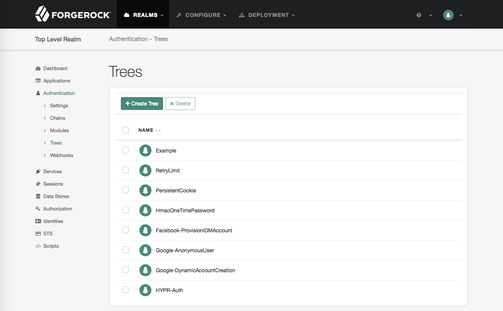Image resolution: width=503 pixels, height=311 pixels.
Task: Select the Facebook-ProvisionIDMAccount checkbox
Action: coord(126,230)
